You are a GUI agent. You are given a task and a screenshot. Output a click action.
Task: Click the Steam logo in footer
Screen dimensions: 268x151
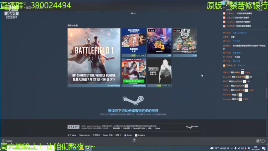(x=192, y=127)
